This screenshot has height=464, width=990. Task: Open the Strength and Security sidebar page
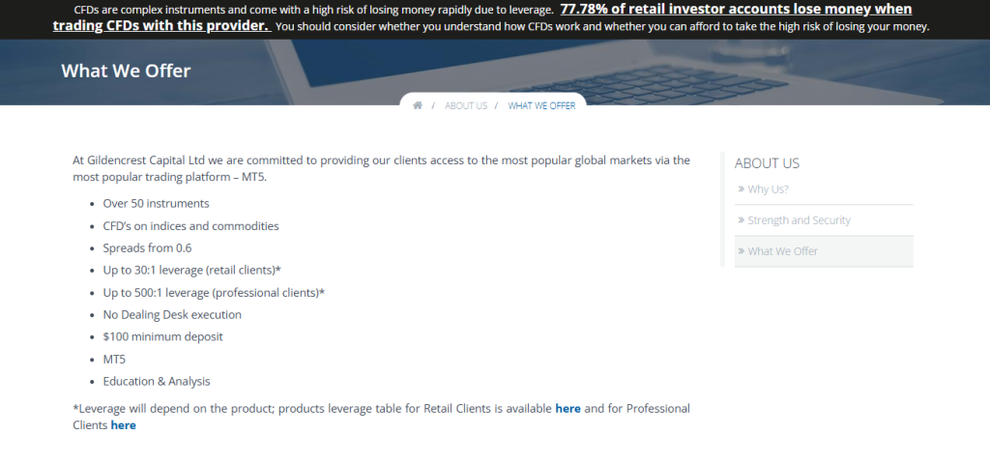pos(799,220)
